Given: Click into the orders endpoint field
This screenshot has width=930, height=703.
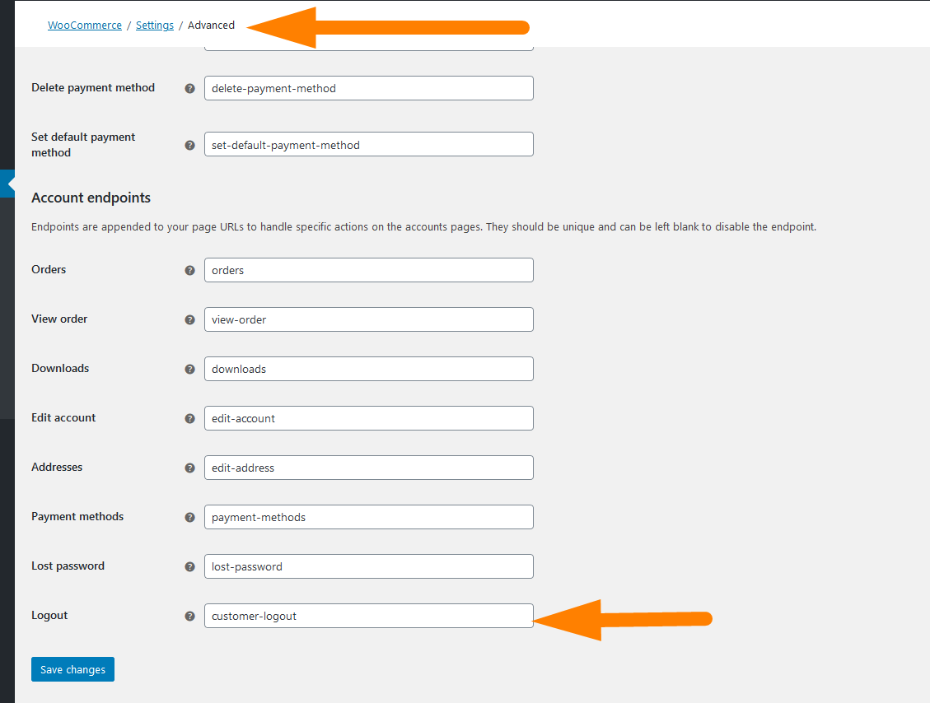Looking at the screenshot, I should (369, 270).
